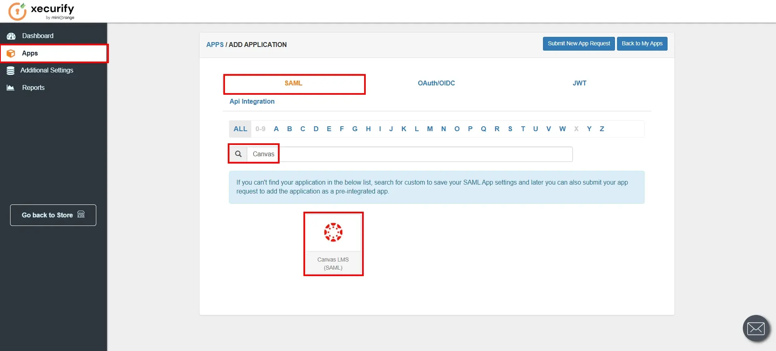Filter apps by letter K
The image size is (776, 351).
404,129
